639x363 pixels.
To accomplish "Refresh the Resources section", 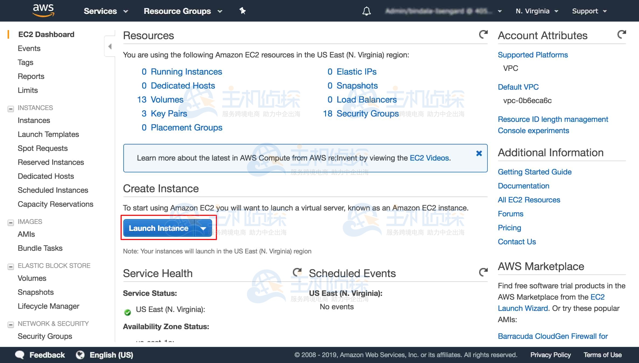I will tap(483, 34).
